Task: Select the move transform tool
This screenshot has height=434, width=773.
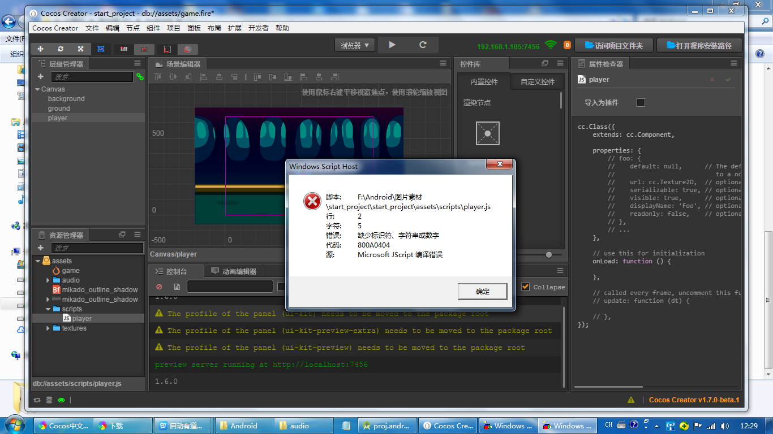Action: tap(40, 49)
